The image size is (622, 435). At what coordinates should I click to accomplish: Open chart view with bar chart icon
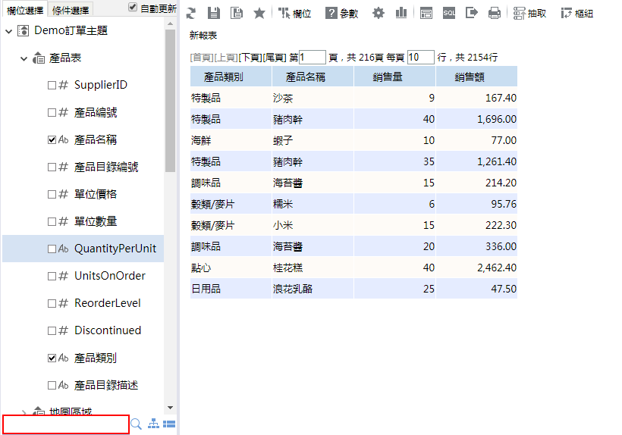click(401, 13)
